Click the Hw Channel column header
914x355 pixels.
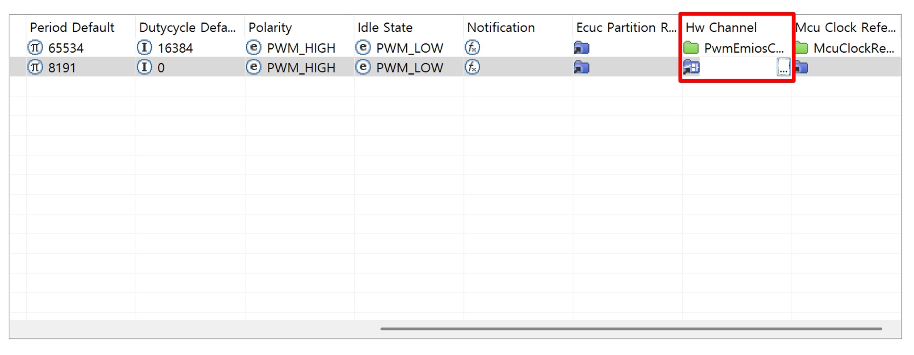click(721, 27)
